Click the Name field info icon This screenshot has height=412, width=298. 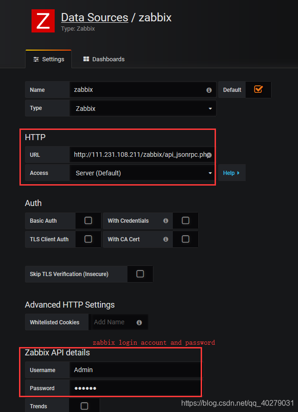coord(209,90)
